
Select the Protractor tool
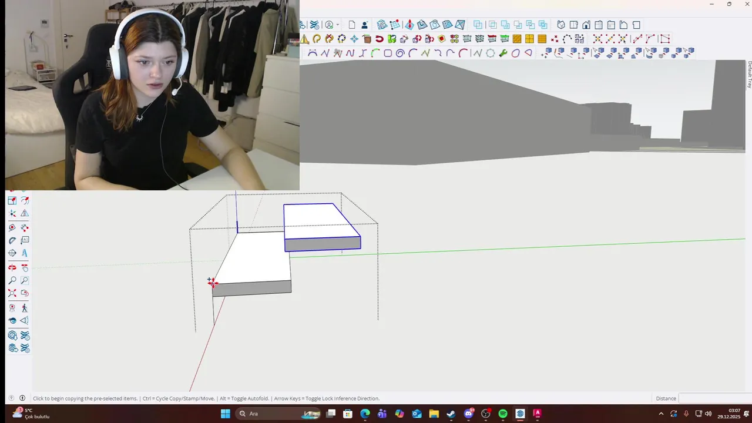[x=12, y=240]
